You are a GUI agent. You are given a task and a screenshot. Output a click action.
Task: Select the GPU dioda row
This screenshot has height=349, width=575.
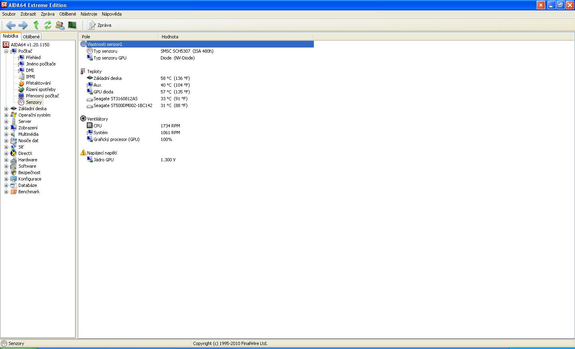(196, 92)
